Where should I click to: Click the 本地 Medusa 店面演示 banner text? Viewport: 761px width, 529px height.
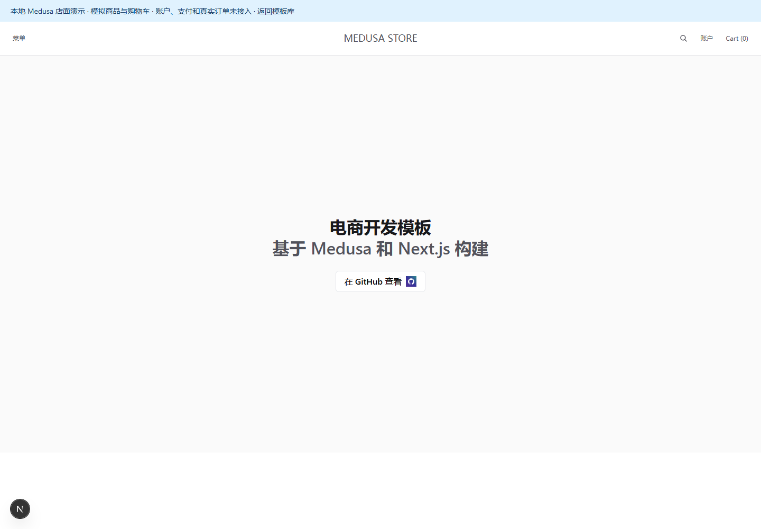point(48,11)
